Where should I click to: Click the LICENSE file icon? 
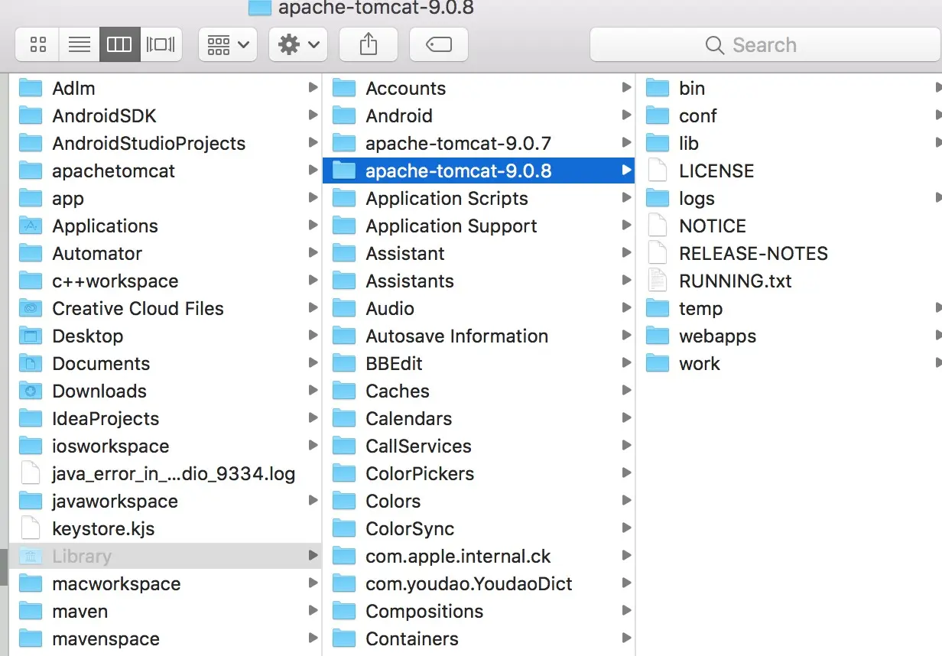[x=658, y=171]
